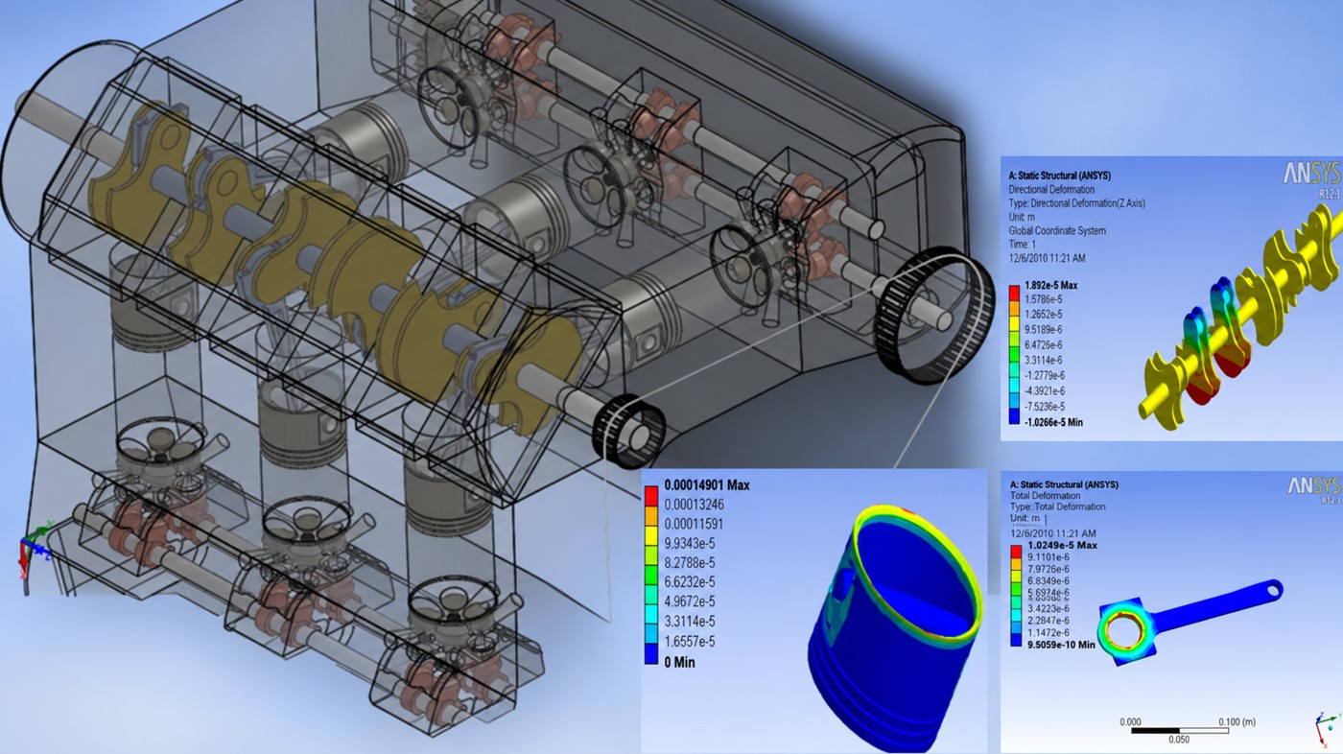1343x754 pixels.
Task: Click 'A: Static Structural (ANSYS)' in Total Deformation panel
Action: 1066,484
